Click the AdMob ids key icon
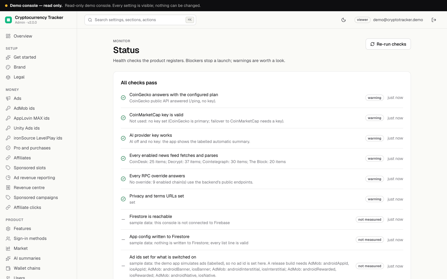 (8, 108)
